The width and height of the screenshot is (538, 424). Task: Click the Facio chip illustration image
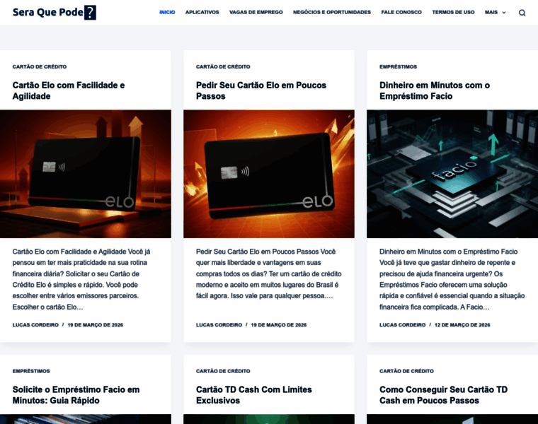(x=452, y=174)
